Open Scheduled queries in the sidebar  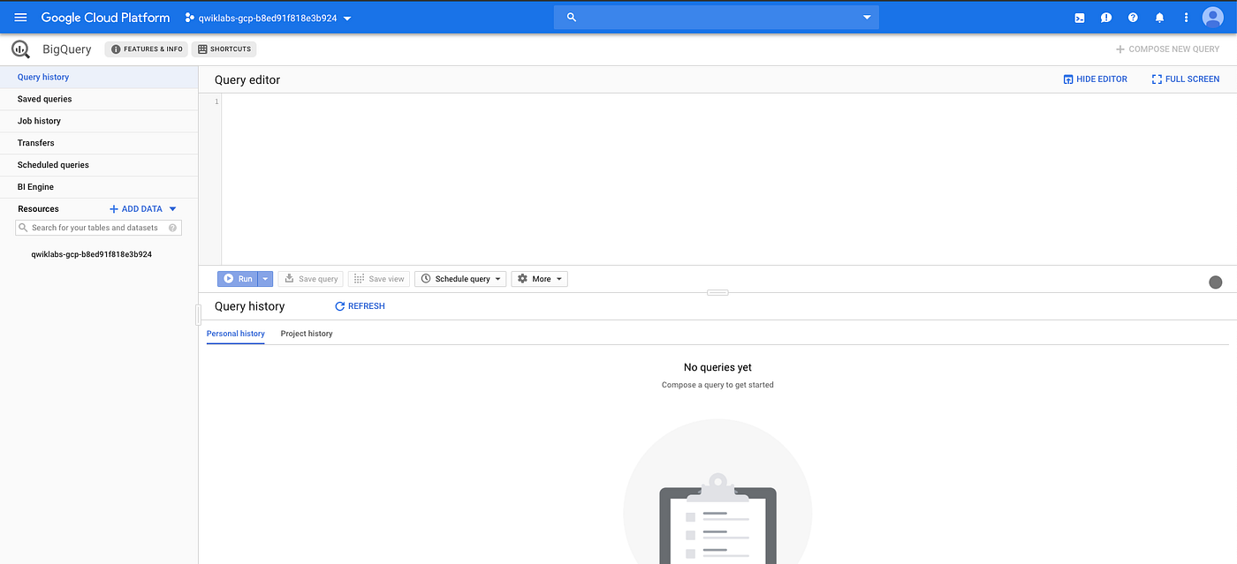(x=52, y=164)
